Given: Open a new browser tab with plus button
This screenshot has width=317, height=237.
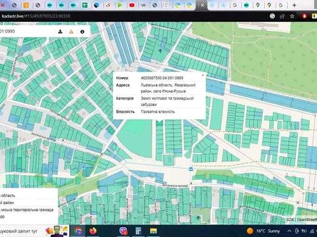Looking at the screenshot, I should click(294, 5).
